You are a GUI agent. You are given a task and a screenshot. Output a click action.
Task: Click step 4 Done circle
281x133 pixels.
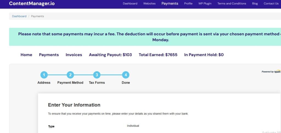click(126, 75)
